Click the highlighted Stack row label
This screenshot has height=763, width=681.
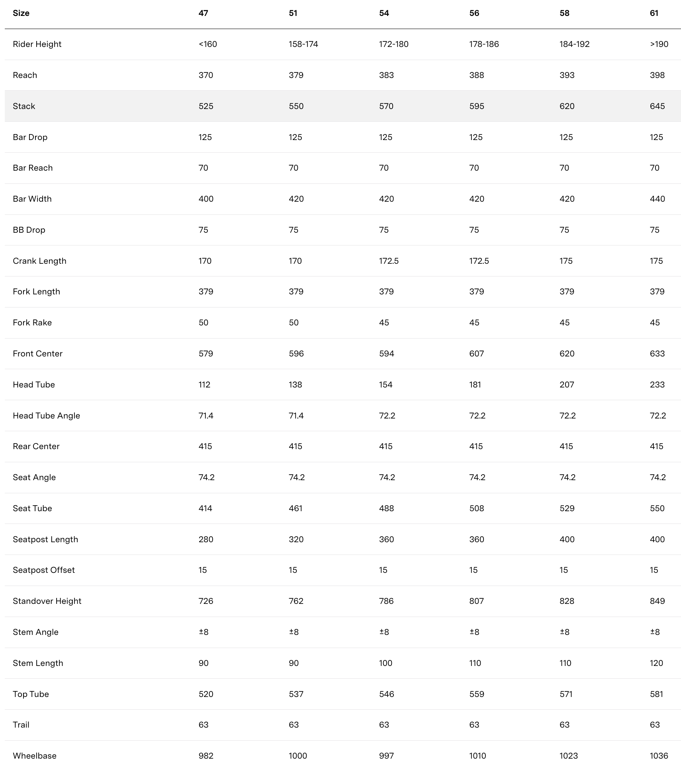point(24,106)
